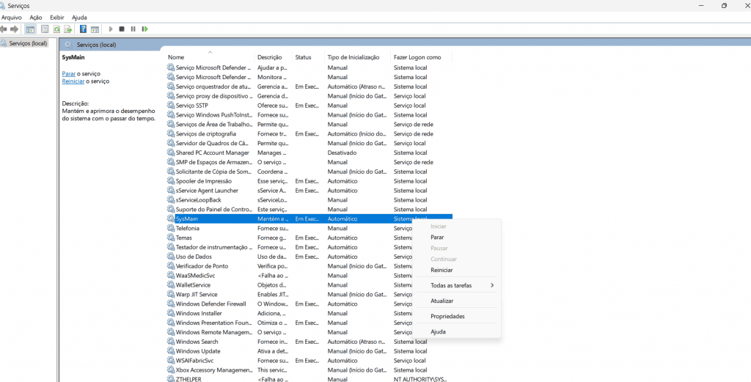The height and width of the screenshot is (382, 751).
Task: Click the Pause Service toolbar icon
Action: 133,29
